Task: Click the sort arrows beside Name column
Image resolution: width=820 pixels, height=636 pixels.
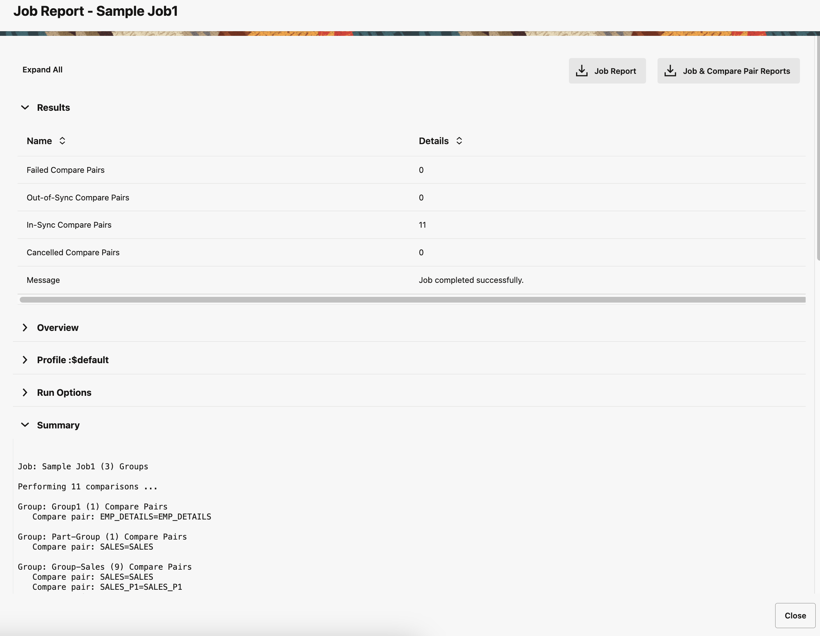Action: tap(62, 141)
